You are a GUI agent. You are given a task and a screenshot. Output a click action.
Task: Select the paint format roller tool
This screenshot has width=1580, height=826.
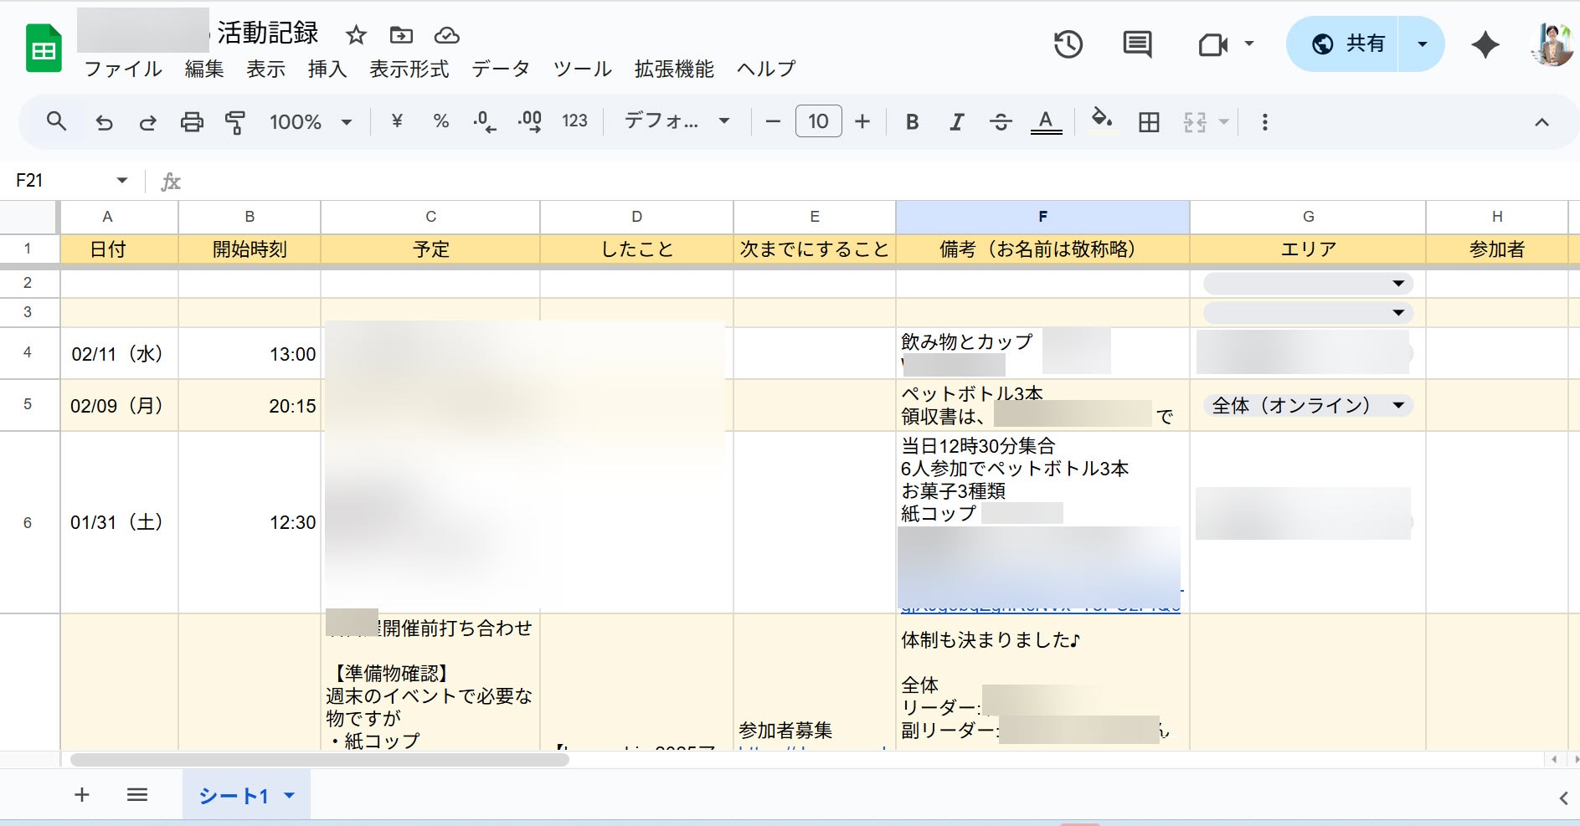(235, 122)
